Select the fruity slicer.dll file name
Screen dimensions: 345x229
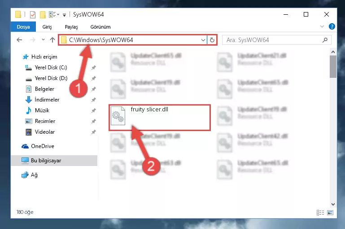[149, 110]
